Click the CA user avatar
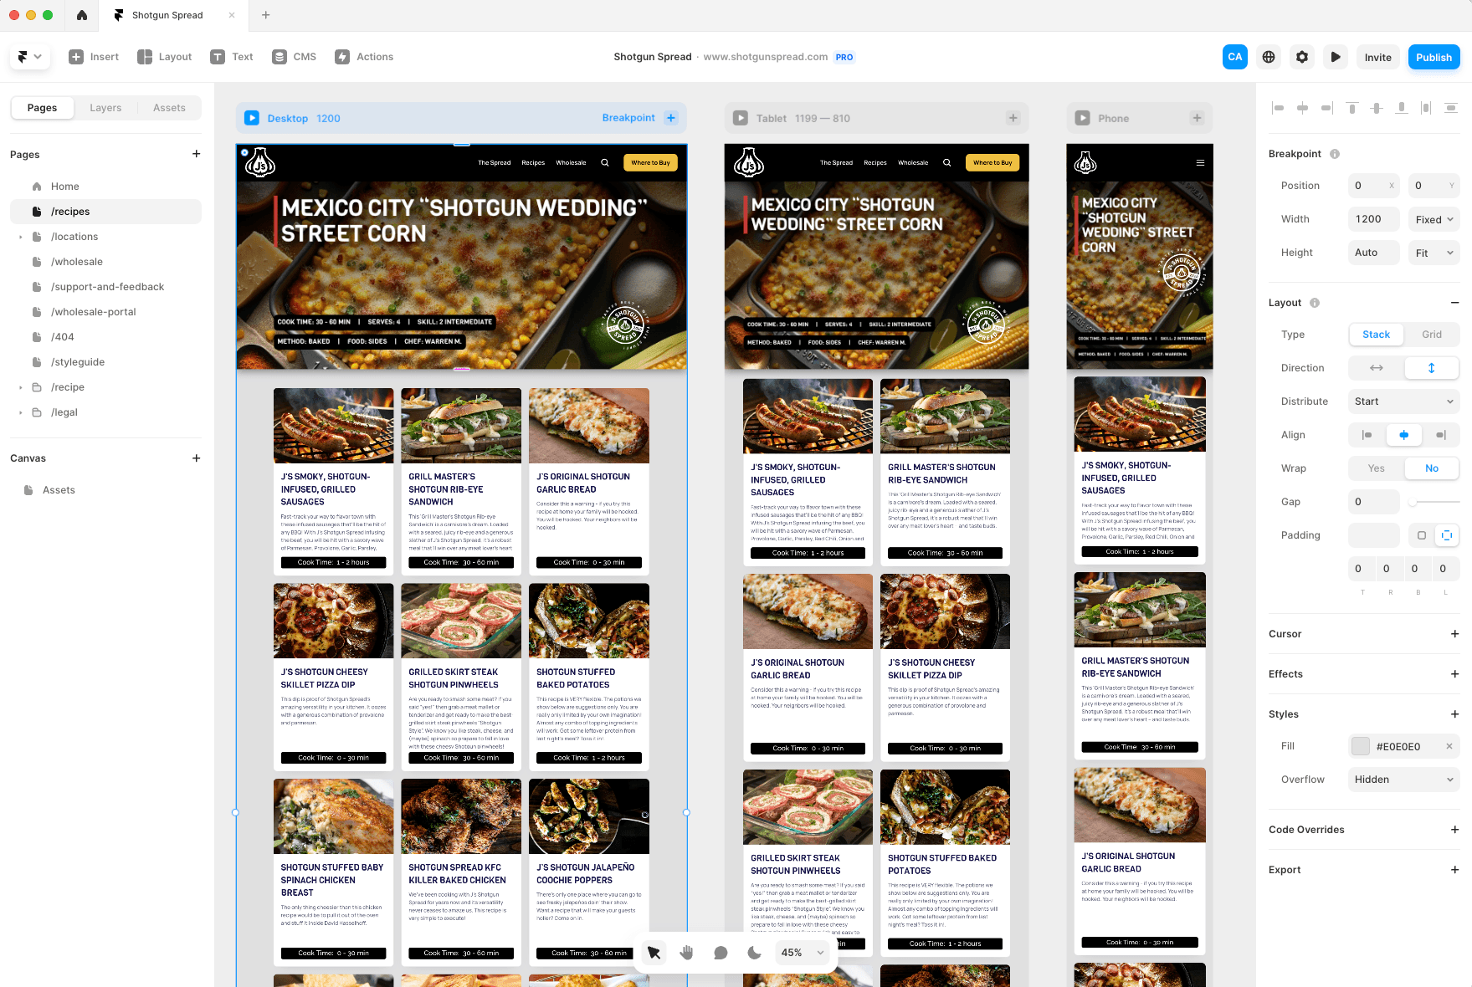Image resolution: width=1472 pixels, height=987 pixels. pos(1235,57)
